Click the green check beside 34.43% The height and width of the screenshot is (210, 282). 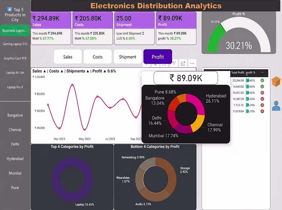click(262, 80)
